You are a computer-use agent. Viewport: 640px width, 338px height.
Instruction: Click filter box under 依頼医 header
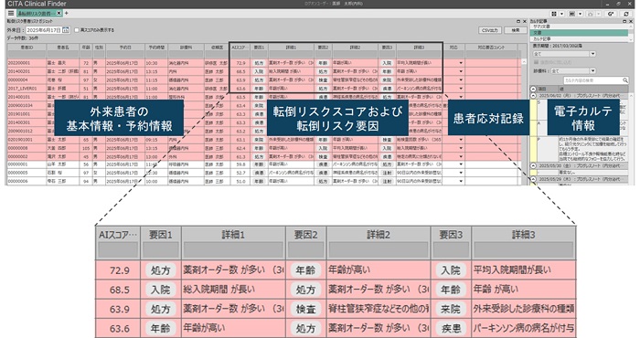pos(217,54)
